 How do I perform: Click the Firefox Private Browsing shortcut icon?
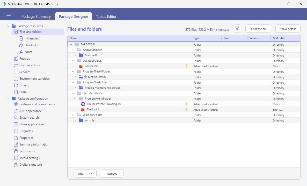pyautogui.click(x=83, y=104)
